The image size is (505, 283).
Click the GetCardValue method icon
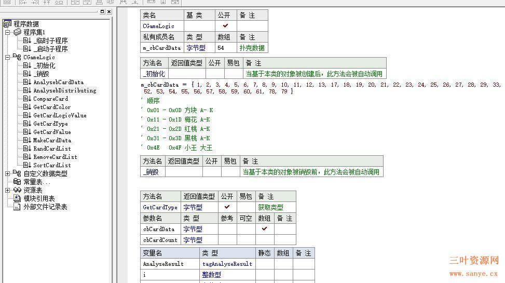pyautogui.click(x=27, y=132)
